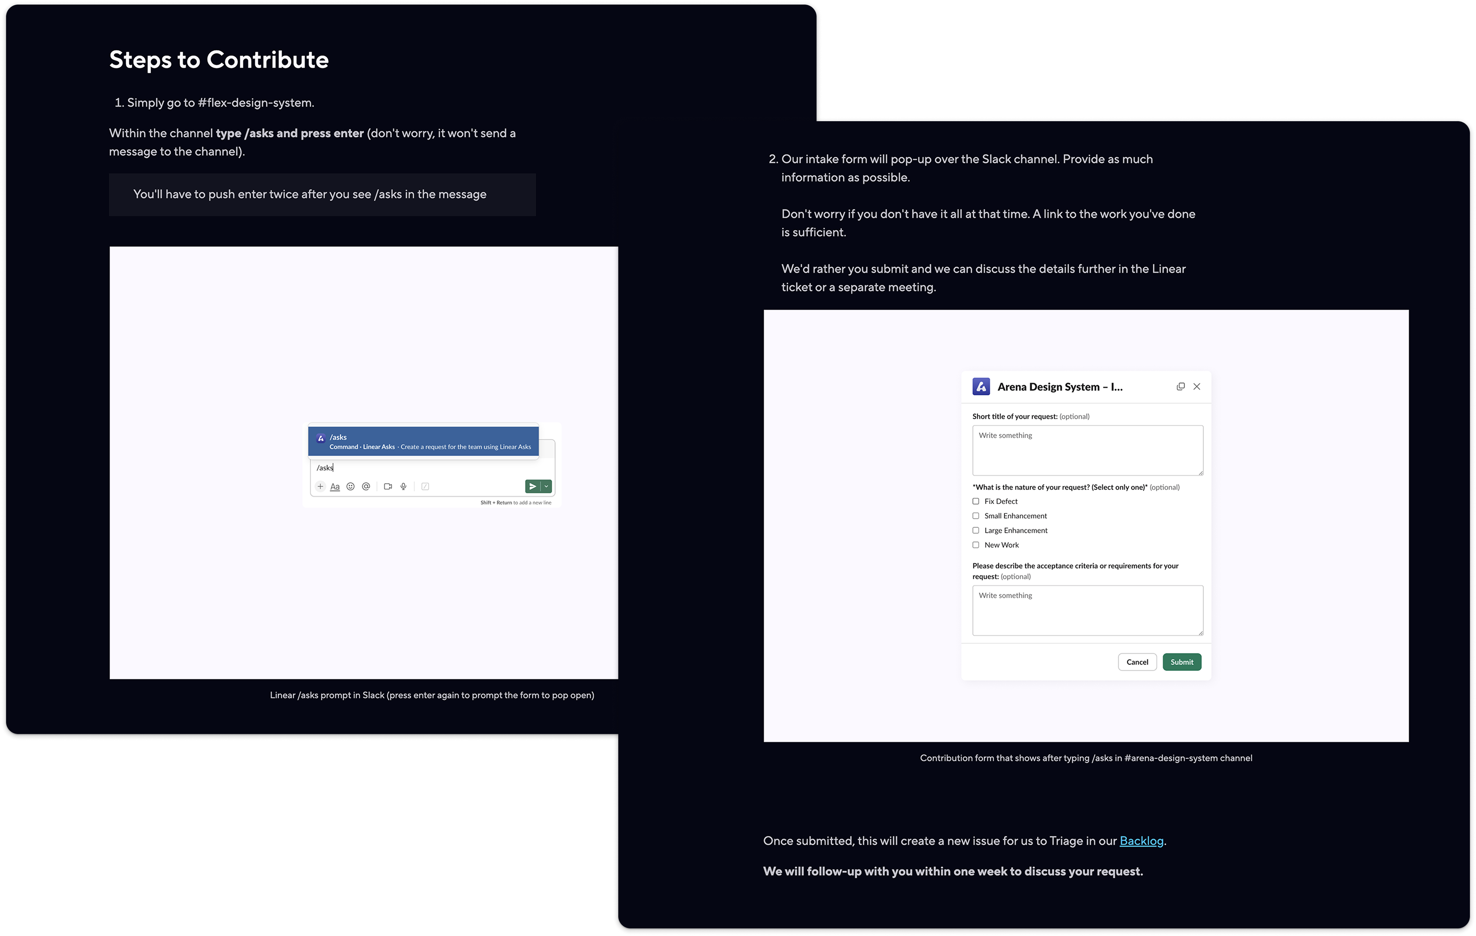Open the send options dropdown arrow
This screenshot has height=936, width=1476.
[x=546, y=487]
